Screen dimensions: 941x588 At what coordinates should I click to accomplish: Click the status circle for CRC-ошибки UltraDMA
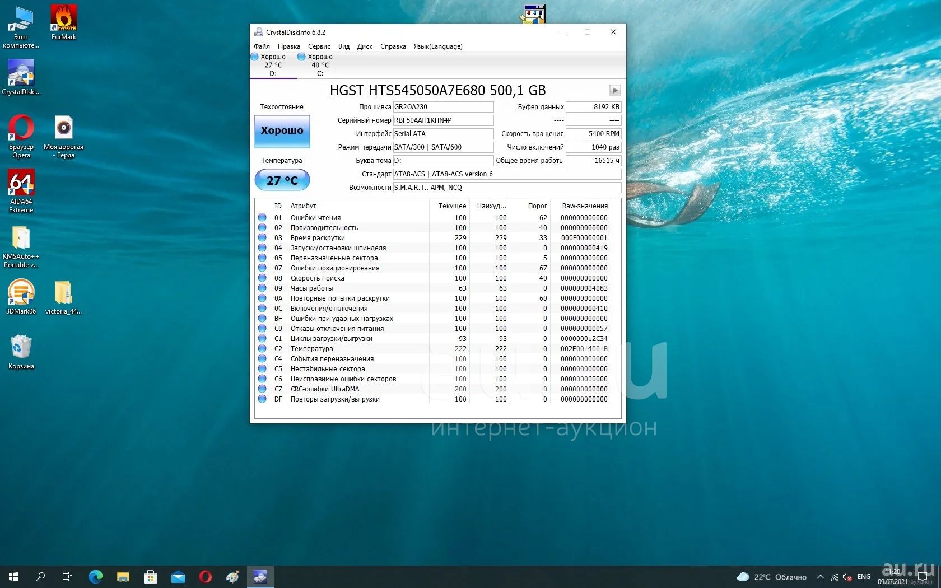(x=262, y=389)
